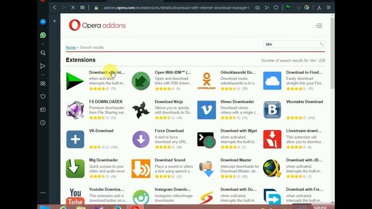
Task: Open the Download with Wget terminal icon
Action: tap(206, 140)
